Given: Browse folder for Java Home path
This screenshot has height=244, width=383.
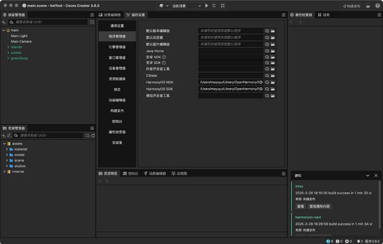Looking at the screenshot, I should [x=273, y=51].
